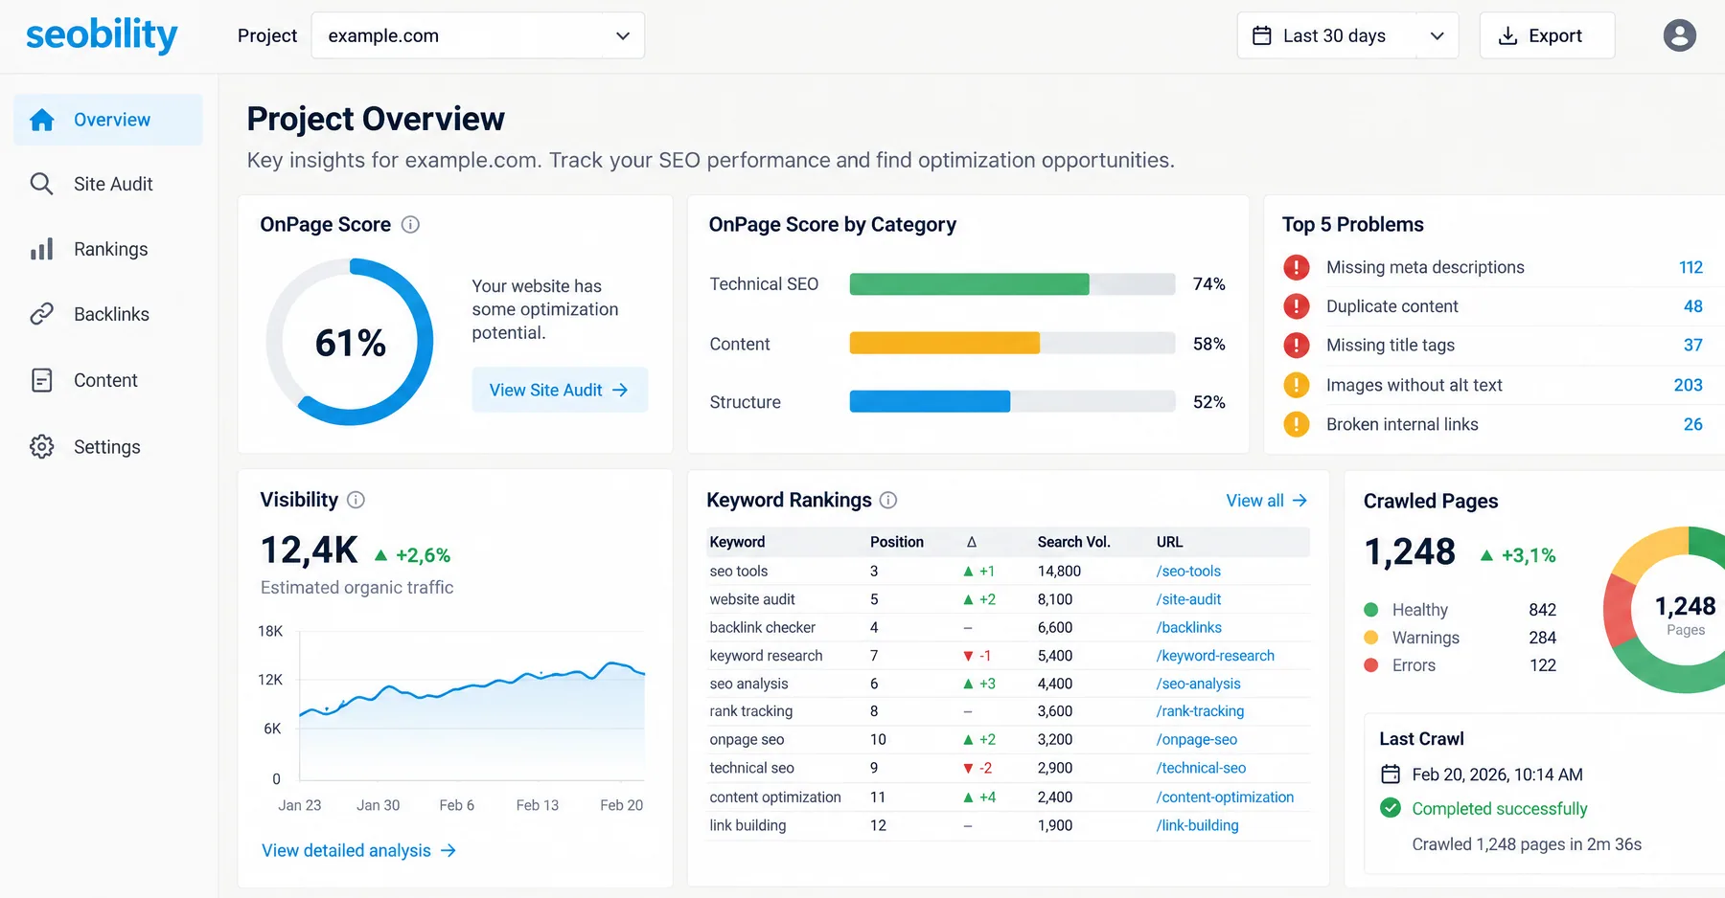
Task: Click the Healthy pages legend entry
Action: (x=1460, y=610)
